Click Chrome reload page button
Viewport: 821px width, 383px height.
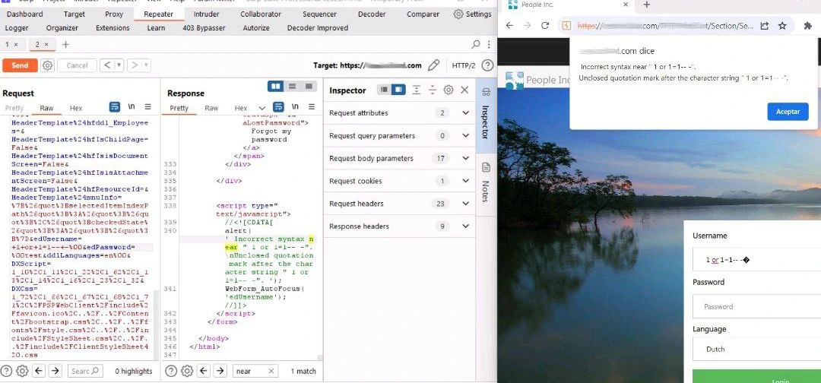click(545, 26)
